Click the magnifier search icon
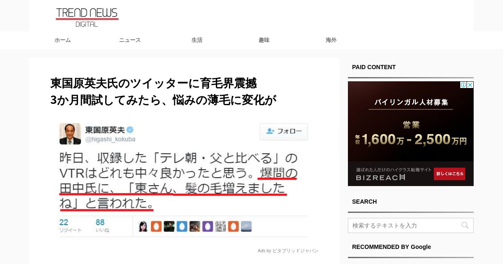The width and height of the screenshot is (503, 264). [465, 225]
